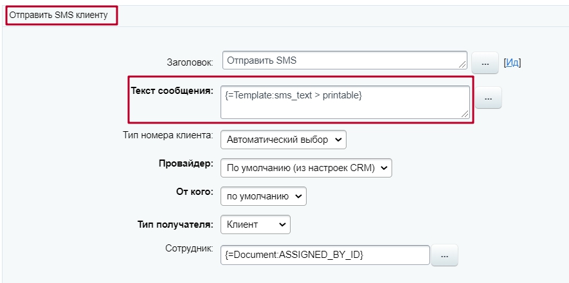This screenshot has height=283, width=569.
Task: Click into the Текст сообщения textarea
Action: (344, 102)
